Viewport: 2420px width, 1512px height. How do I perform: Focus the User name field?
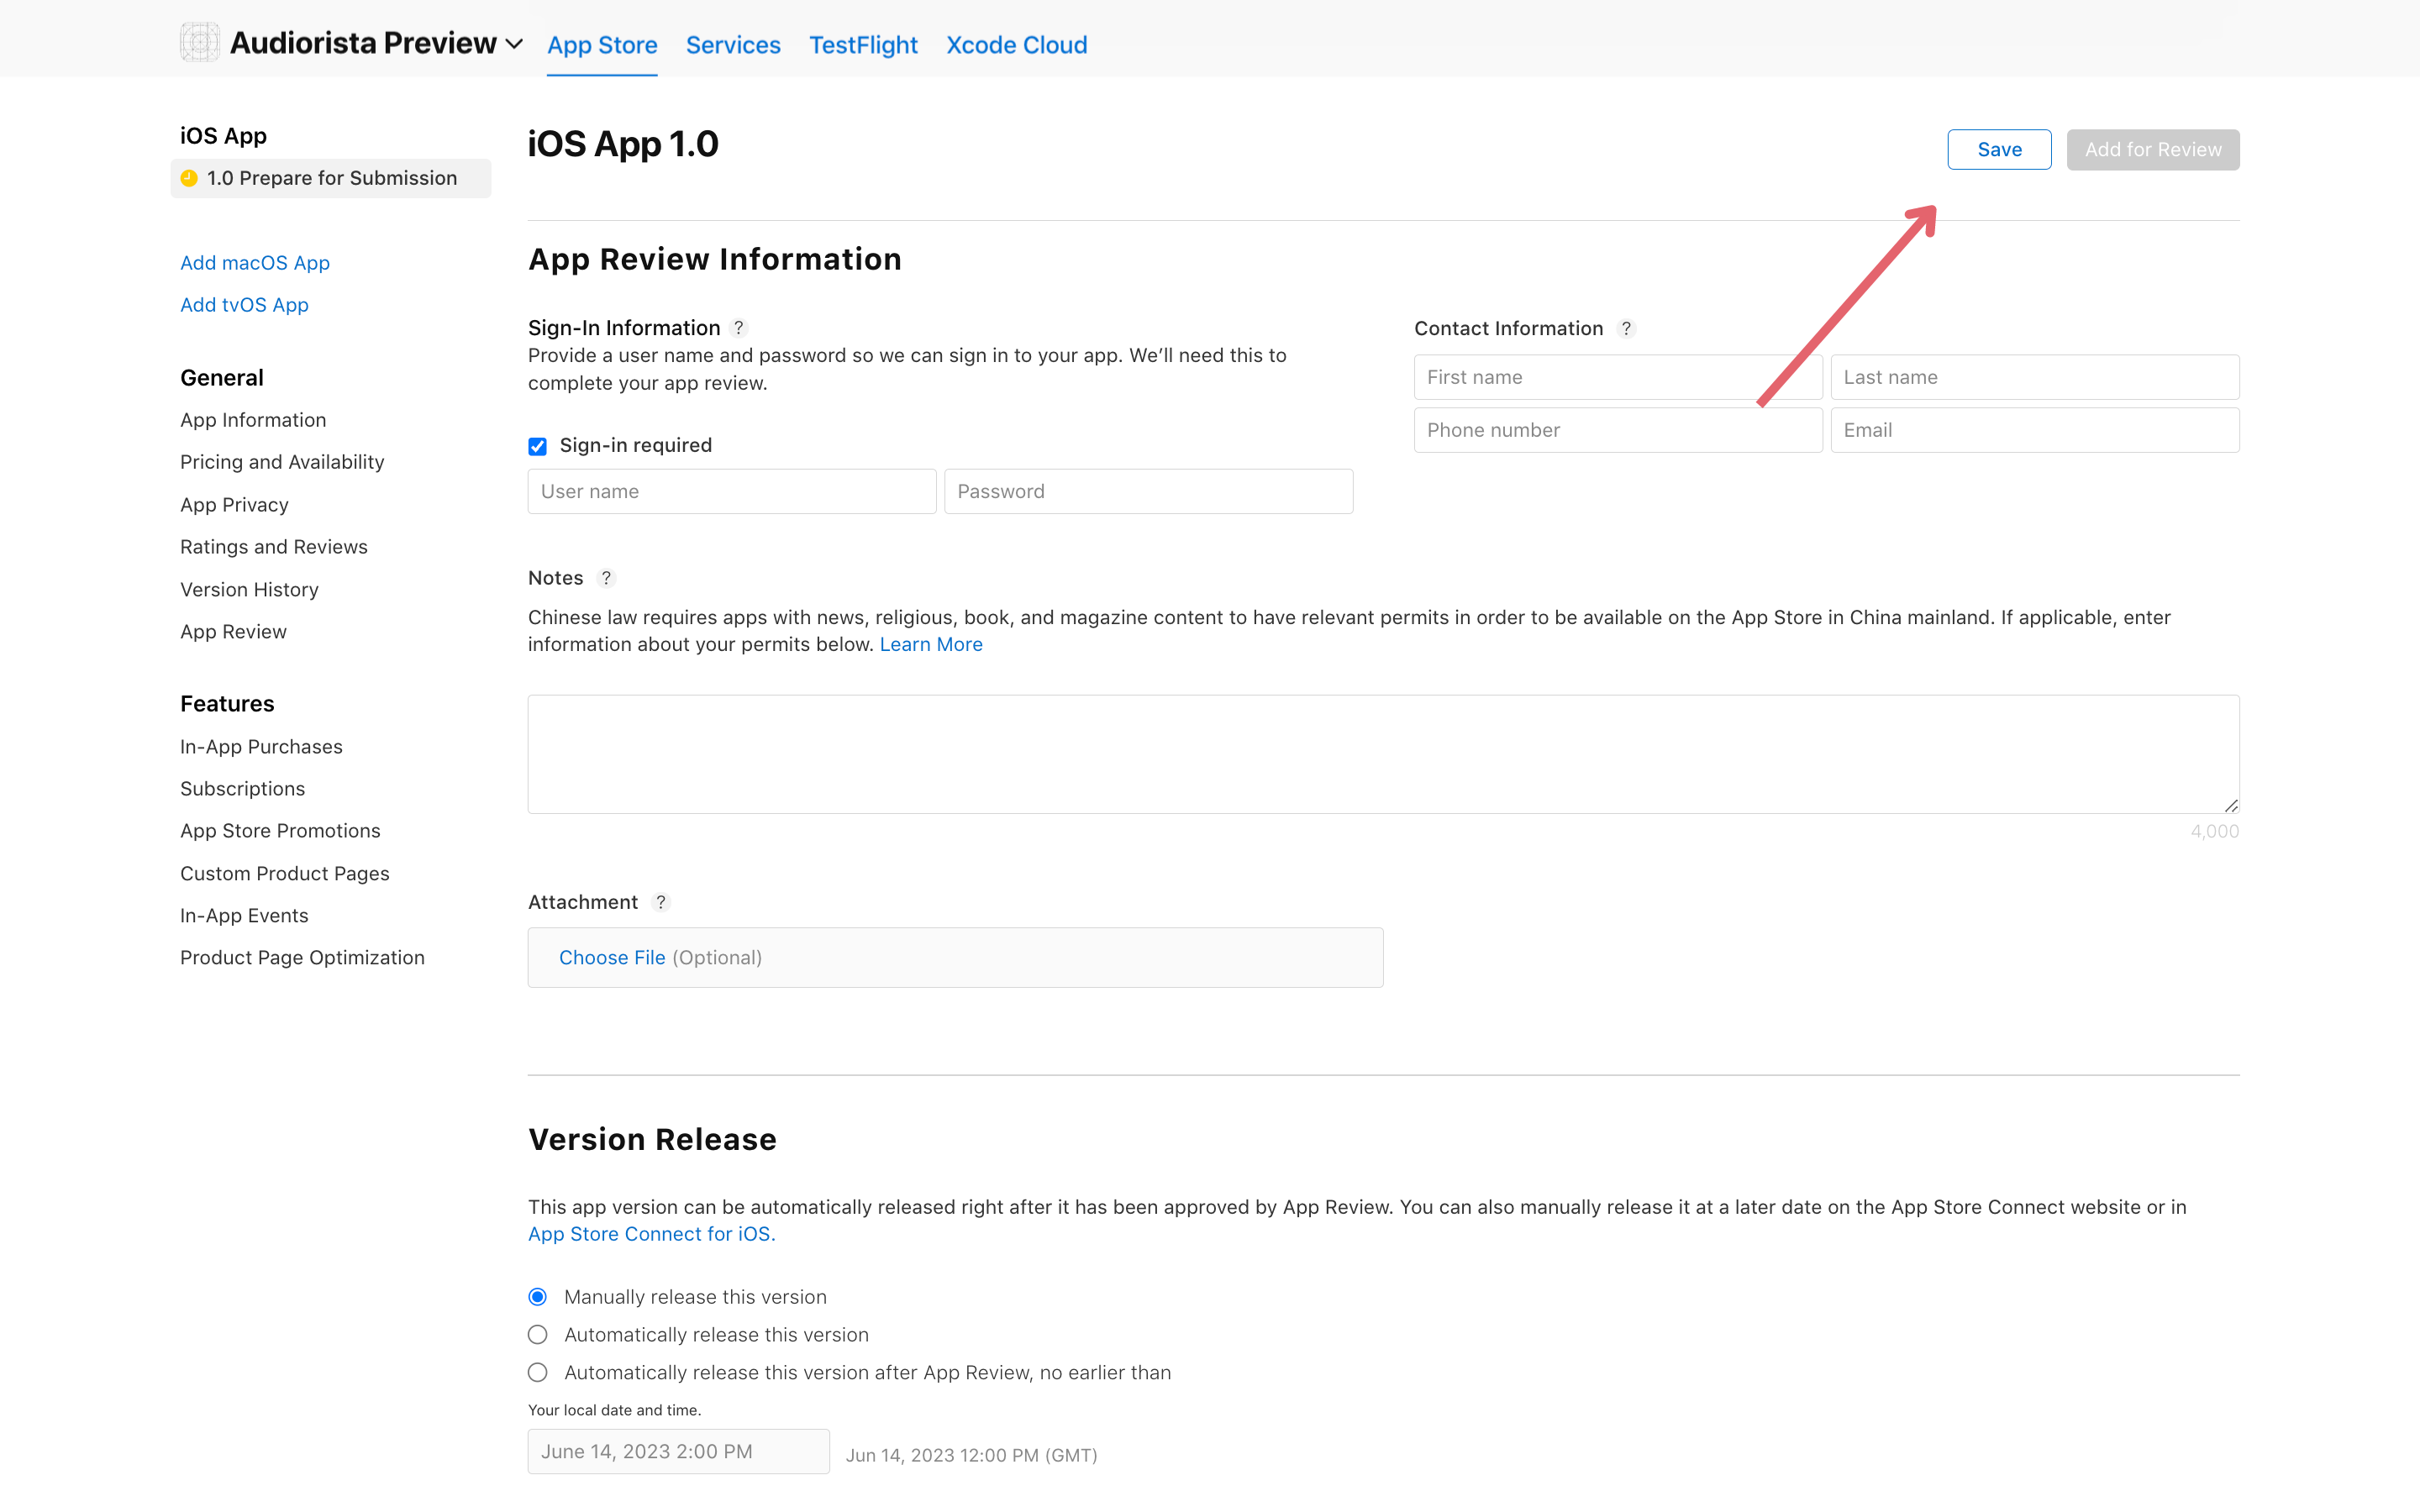click(x=732, y=491)
